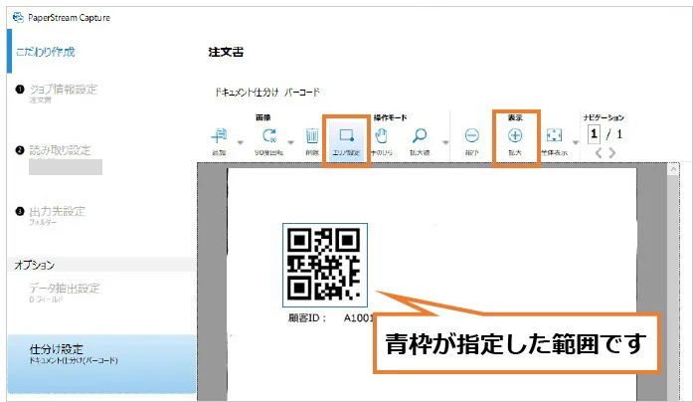Open the dropdown arrow after 拡大鏡
The image size is (693, 402).
[x=445, y=142]
